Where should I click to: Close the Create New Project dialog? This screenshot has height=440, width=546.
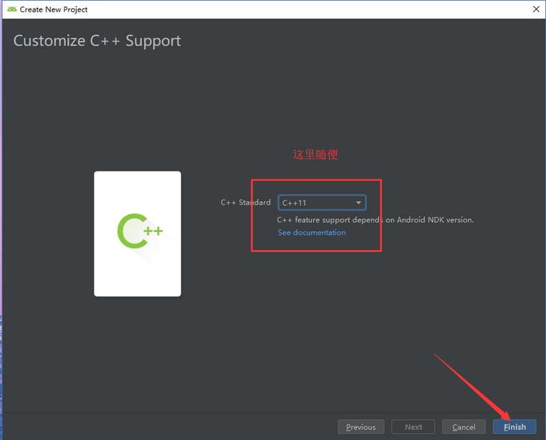pyautogui.click(x=536, y=10)
